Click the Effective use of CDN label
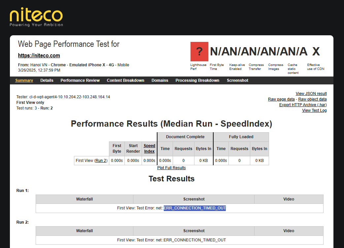Image resolution: width=344 pixels, height=248 pixels. pyautogui.click(x=316, y=67)
